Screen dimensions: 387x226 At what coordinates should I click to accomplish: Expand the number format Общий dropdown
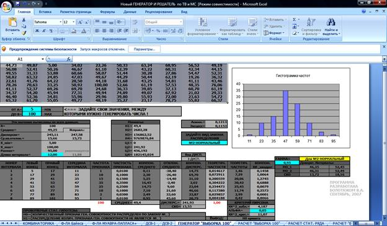pyautogui.click(x=181, y=22)
